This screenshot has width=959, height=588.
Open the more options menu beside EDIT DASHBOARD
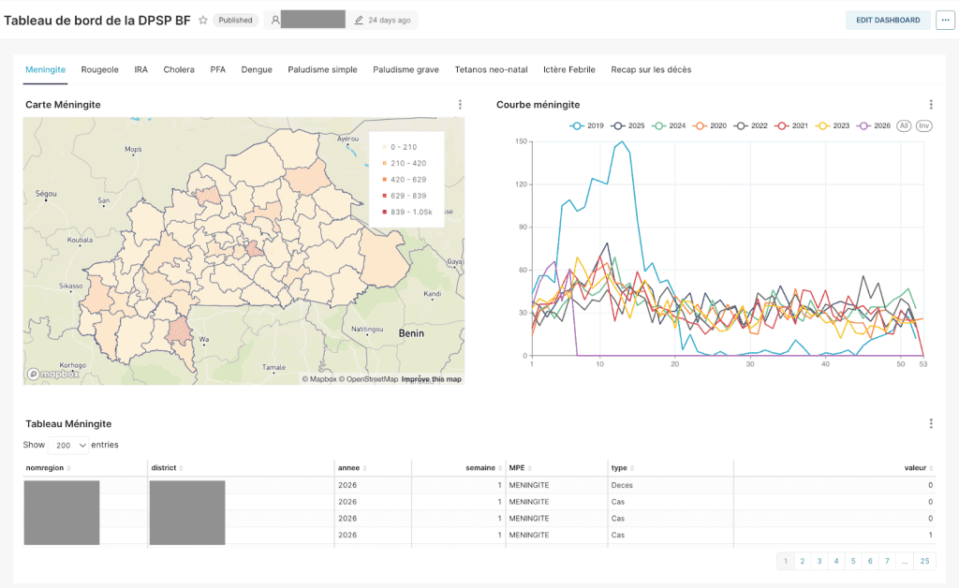click(945, 19)
